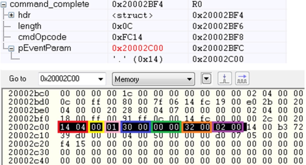Open the Memory zone selector dropdown

[191, 79]
